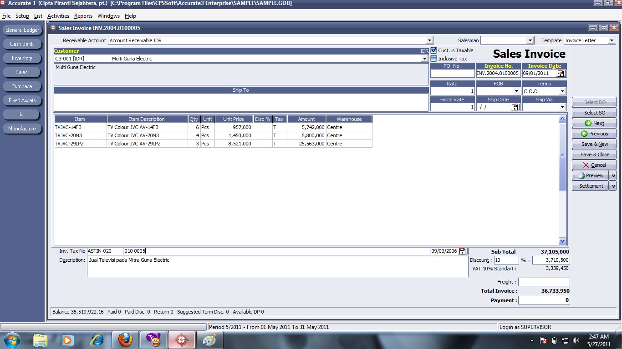Toggle the Cust. is Taxable checkbox
The image size is (622, 349).
point(434,50)
